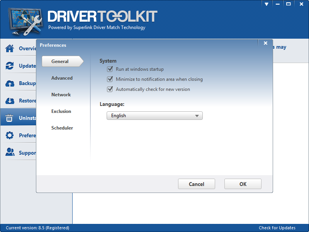309x232 pixels.
Task: Open the title bar dropdown triangle menu
Action: pyautogui.click(x=267, y=4)
